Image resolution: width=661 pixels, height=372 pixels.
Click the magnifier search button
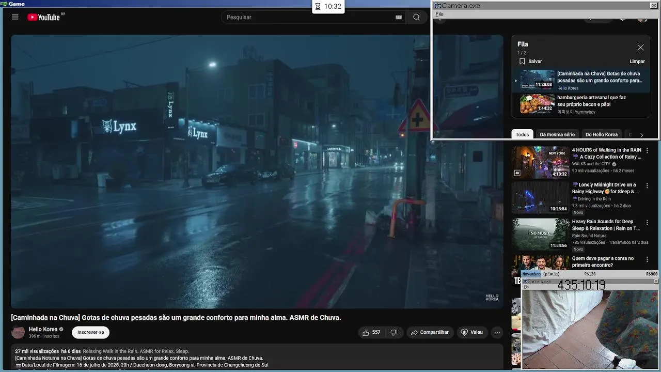pos(416,17)
